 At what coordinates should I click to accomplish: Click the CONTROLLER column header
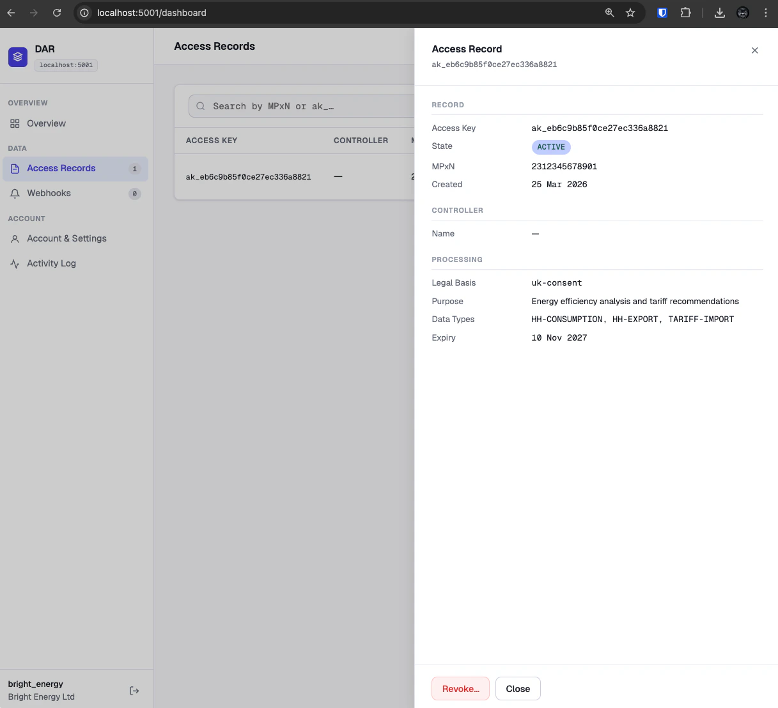coord(361,141)
